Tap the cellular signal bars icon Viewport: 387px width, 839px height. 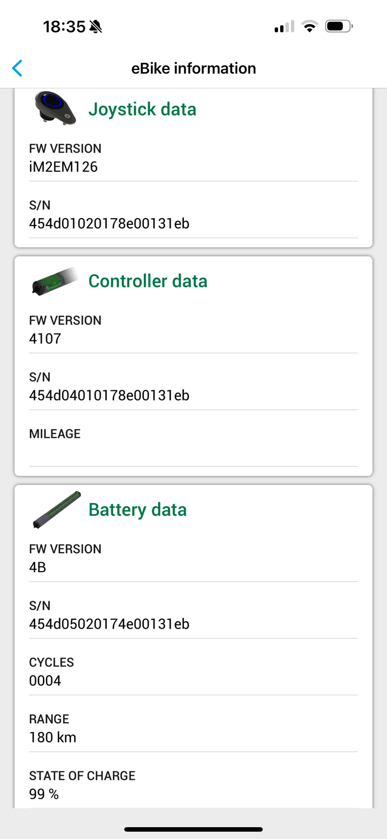(x=284, y=26)
